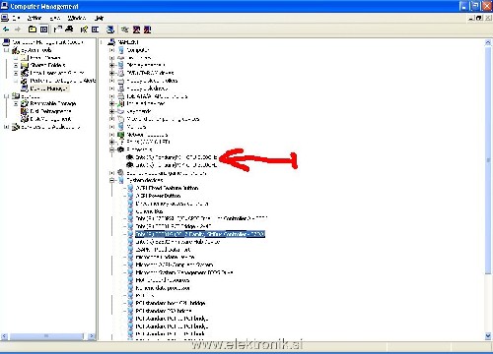The width and height of the screenshot is (493, 354).
Task: Expand the Keyboards category
Action: 112,111
